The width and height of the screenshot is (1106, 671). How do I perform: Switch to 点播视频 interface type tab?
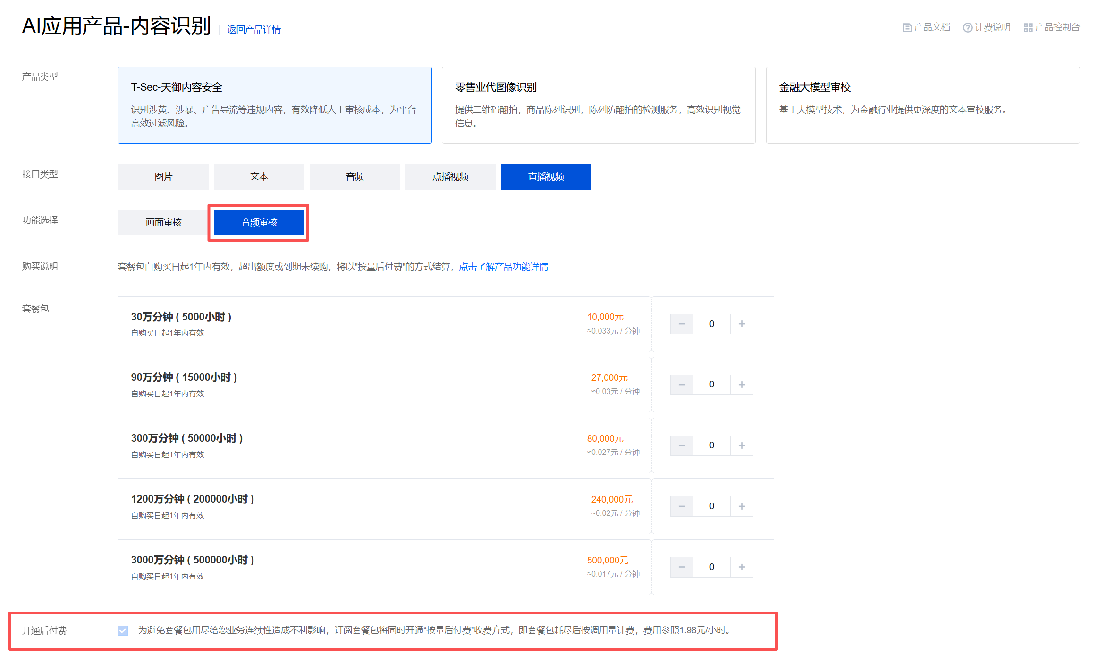(x=450, y=176)
